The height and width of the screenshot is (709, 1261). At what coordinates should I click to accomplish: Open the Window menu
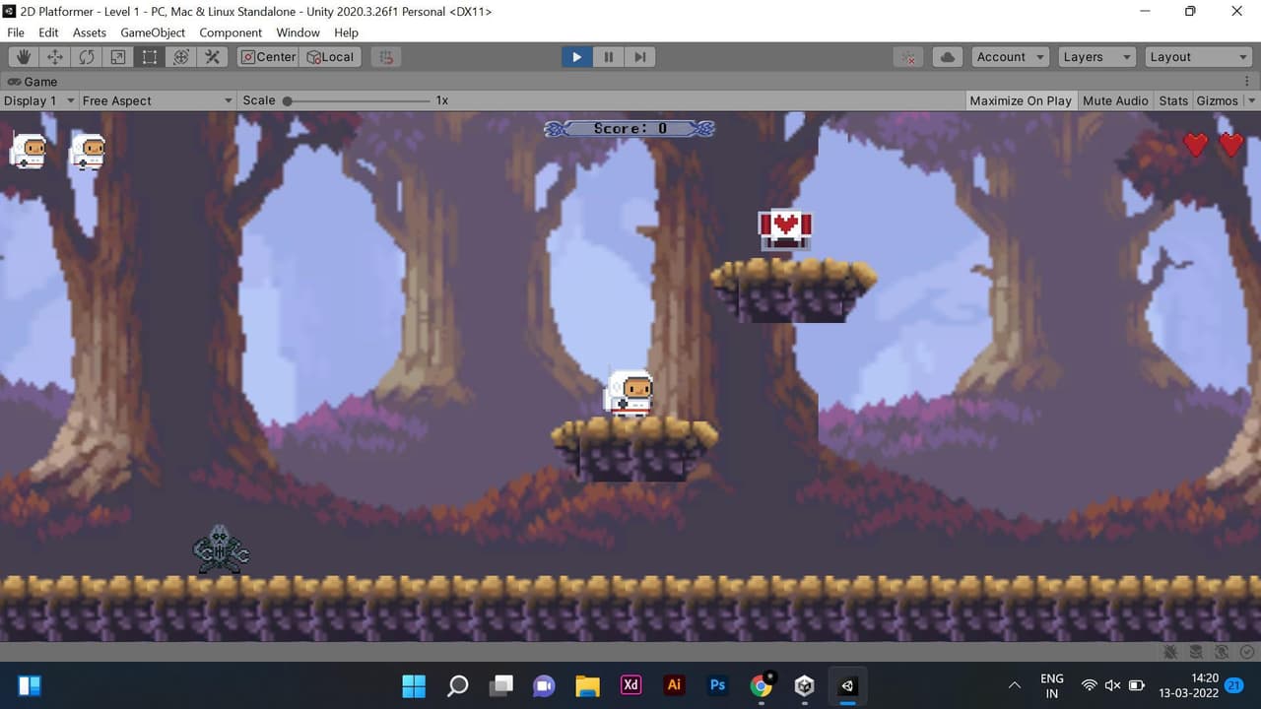(298, 32)
